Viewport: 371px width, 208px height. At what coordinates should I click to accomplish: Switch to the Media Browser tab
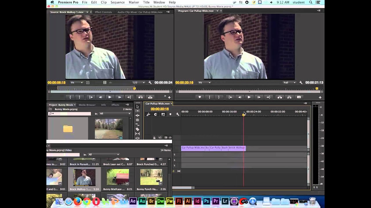click(x=87, y=105)
